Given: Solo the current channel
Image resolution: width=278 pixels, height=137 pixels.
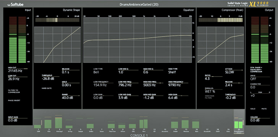Looking at the screenshot, I should click(x=253, y=109).
